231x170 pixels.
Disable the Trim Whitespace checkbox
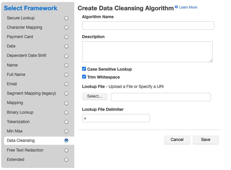(84, 77)
